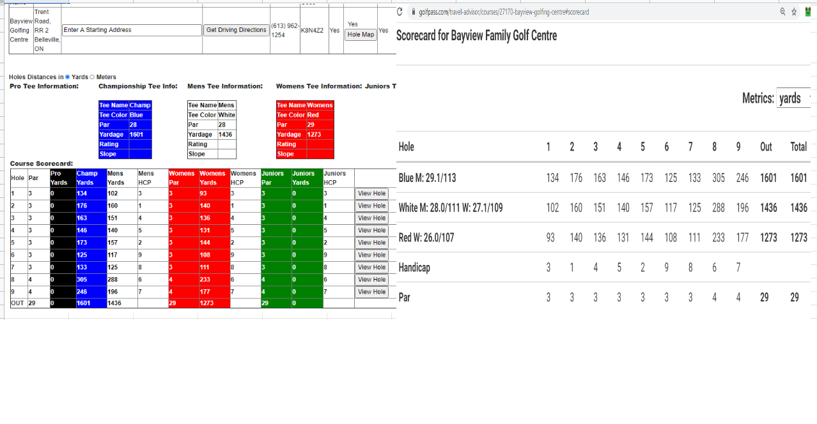The image size is (817, 424).
Task: Click the Handicap row label in golfpass scorecard
Action: (414, 268)
